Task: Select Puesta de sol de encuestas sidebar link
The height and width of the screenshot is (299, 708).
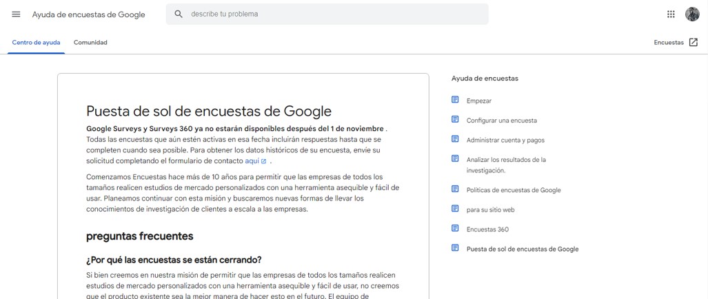Action: [x=523, y=249]
